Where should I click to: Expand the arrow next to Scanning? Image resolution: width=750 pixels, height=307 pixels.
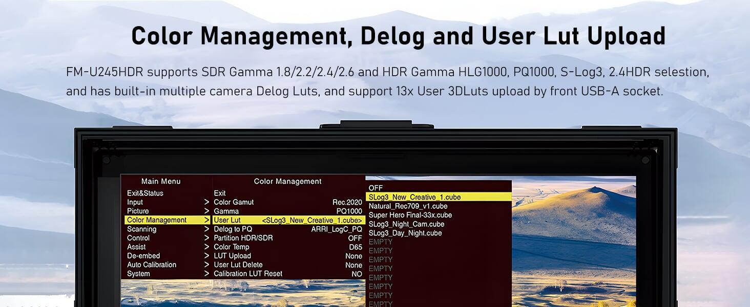point(206,229)
